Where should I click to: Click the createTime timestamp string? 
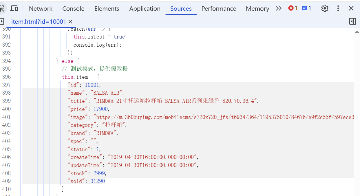click(153, 157)
